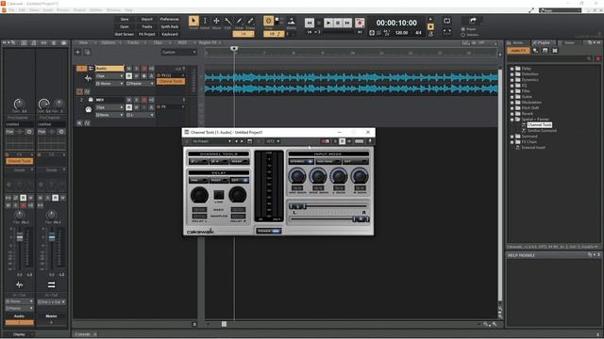Click the Import button

tap(147, 19)
